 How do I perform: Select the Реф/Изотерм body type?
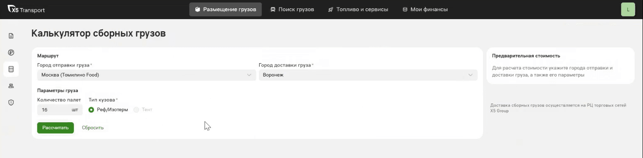109,110
